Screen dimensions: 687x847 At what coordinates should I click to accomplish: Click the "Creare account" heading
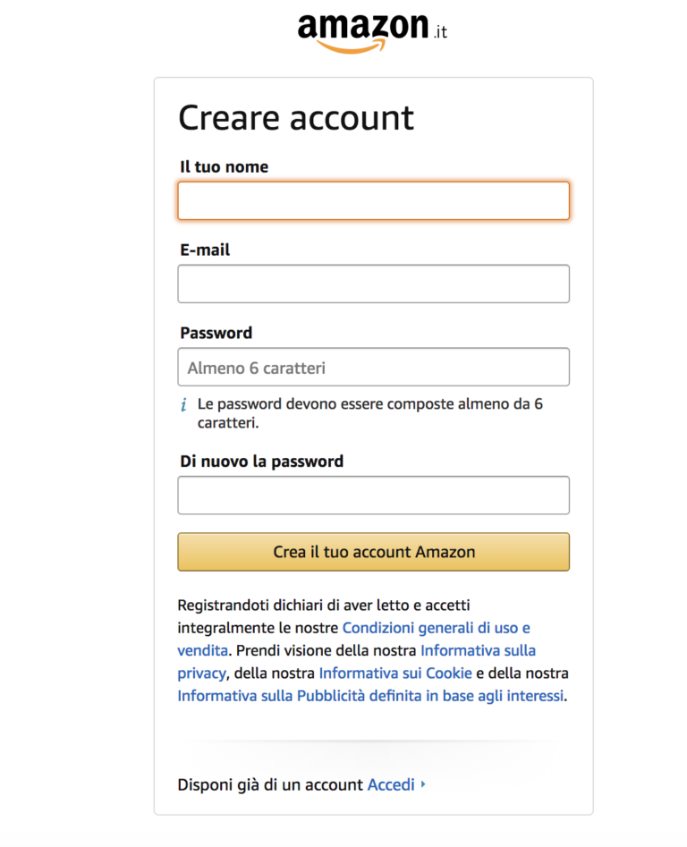tap(296, 118)
